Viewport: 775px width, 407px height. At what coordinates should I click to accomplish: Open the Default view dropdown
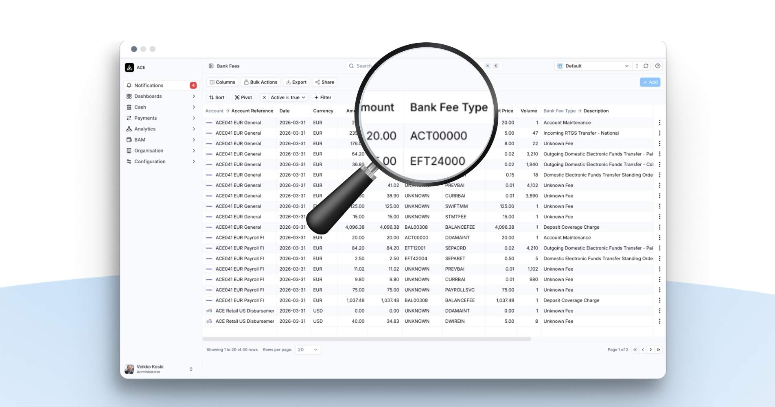click(x=593, y=66)
